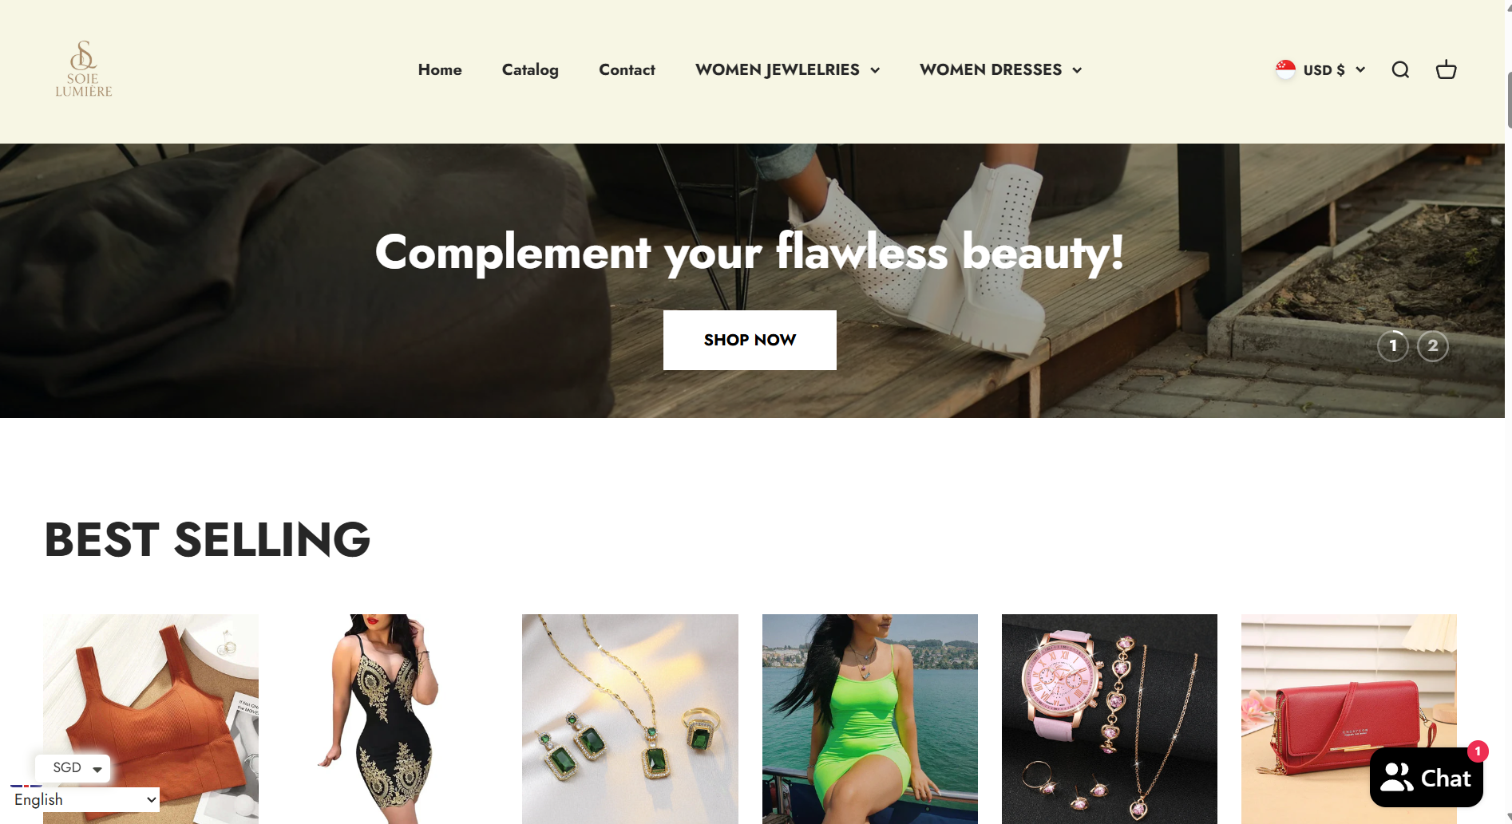View the neon green dress product

(x=869, y=719)
